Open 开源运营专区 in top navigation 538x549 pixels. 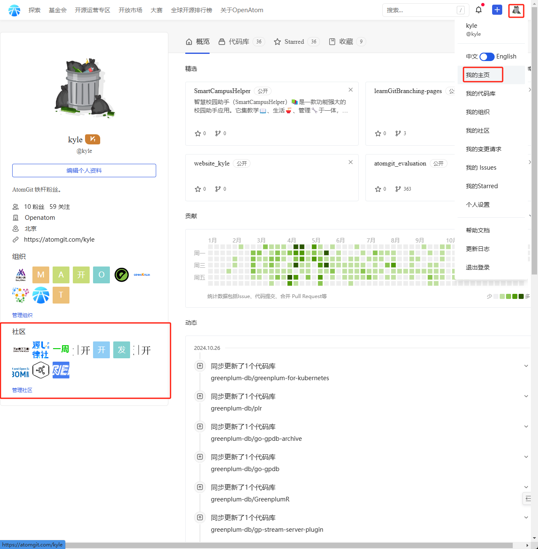[x=93, y=10]
